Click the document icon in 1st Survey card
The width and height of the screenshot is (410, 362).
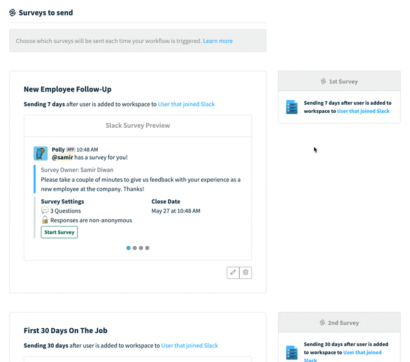[292, 107]
